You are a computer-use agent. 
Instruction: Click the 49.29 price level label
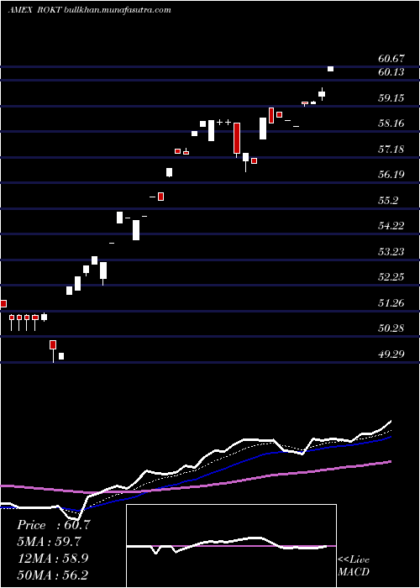(x=391, y=354)
